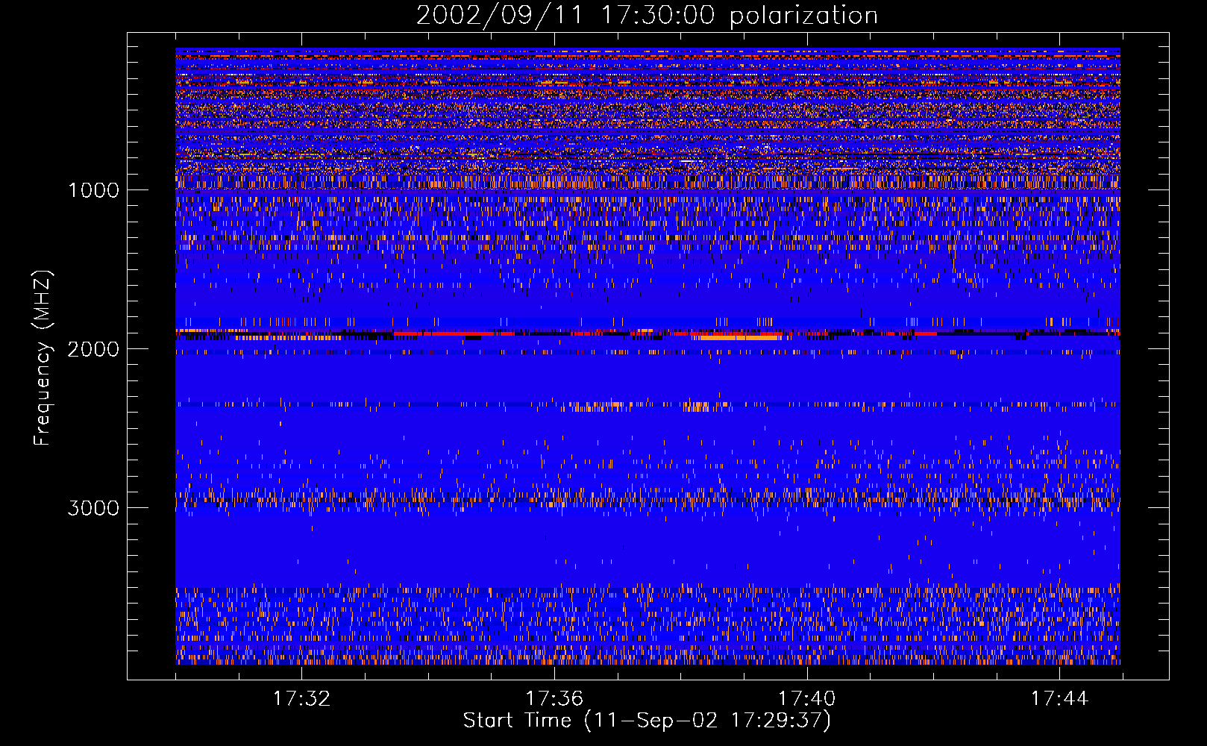
Task: Click the bright red-orange emission band near 2000 MHz
Action: [x=648, y=334]
